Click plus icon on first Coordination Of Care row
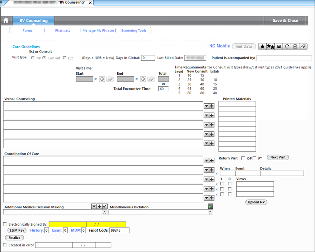 [212, 161]
